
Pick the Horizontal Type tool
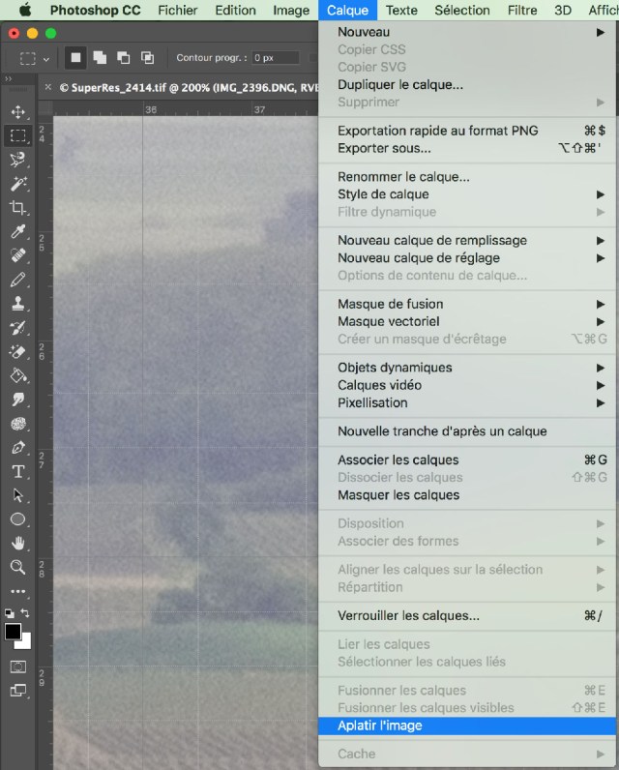tap(17, 472)
